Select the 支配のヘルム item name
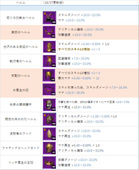Image resolution: width=139 pixels, height=170 pixels. coord(21,76)
